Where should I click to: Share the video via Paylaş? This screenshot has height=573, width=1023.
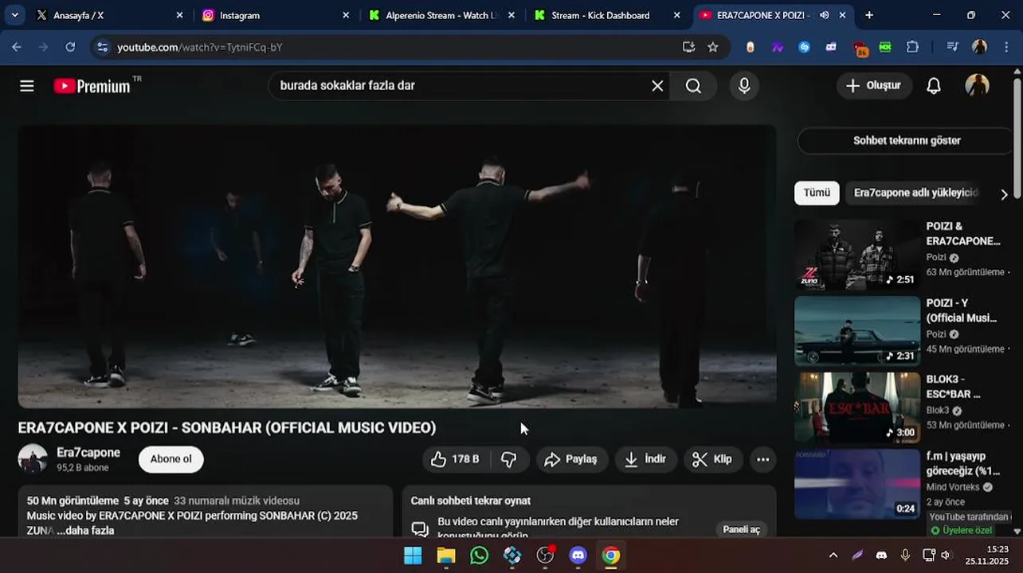click(571, 459)
